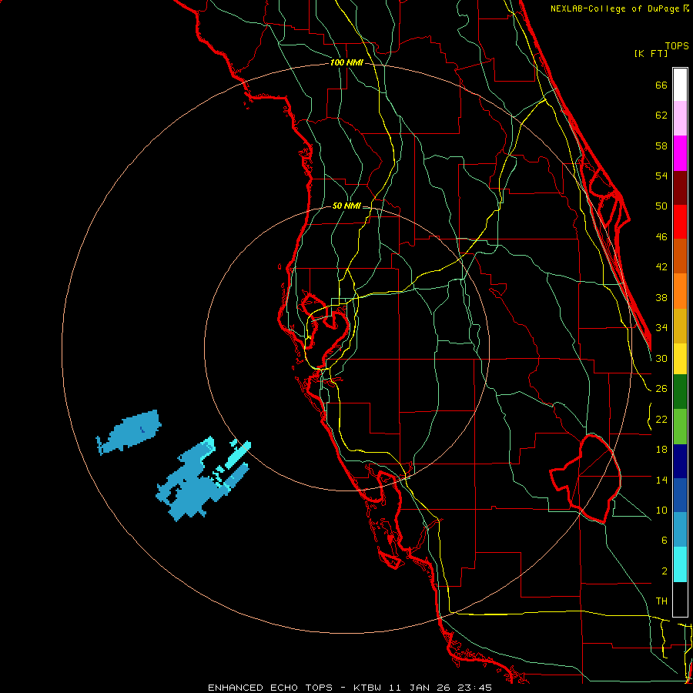Select the dark green legend swatch
Screen dimensions: 693x693
point(680,392)
